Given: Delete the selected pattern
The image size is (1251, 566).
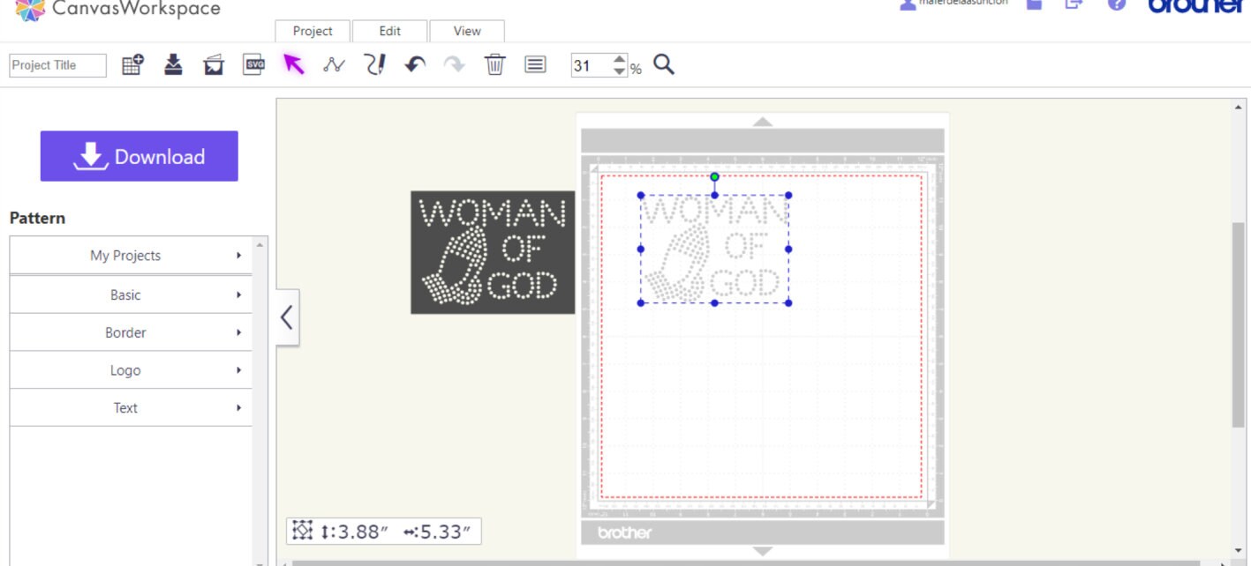Looking at the screenshot, I should click(494, 64).
